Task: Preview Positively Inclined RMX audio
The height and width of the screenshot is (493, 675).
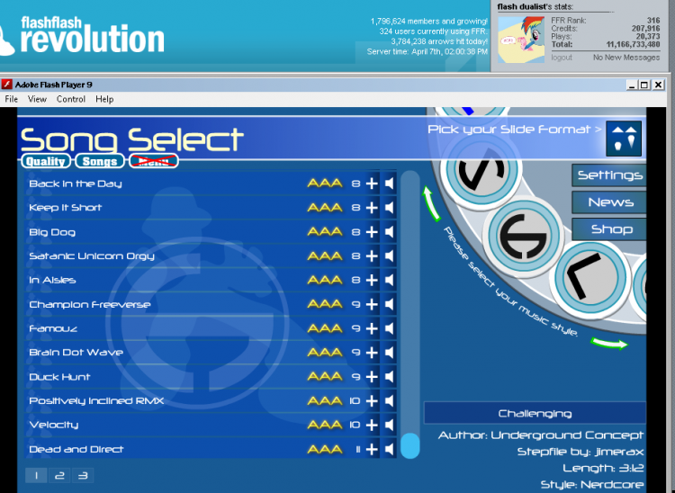Action: (x=389, y=400)
